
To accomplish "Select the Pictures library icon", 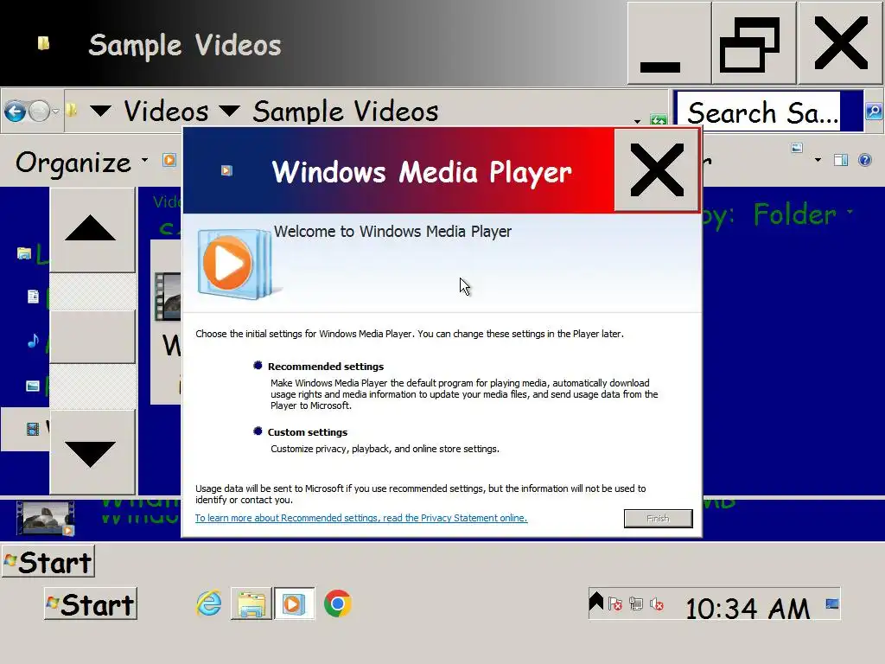I will tap(34, 386).
